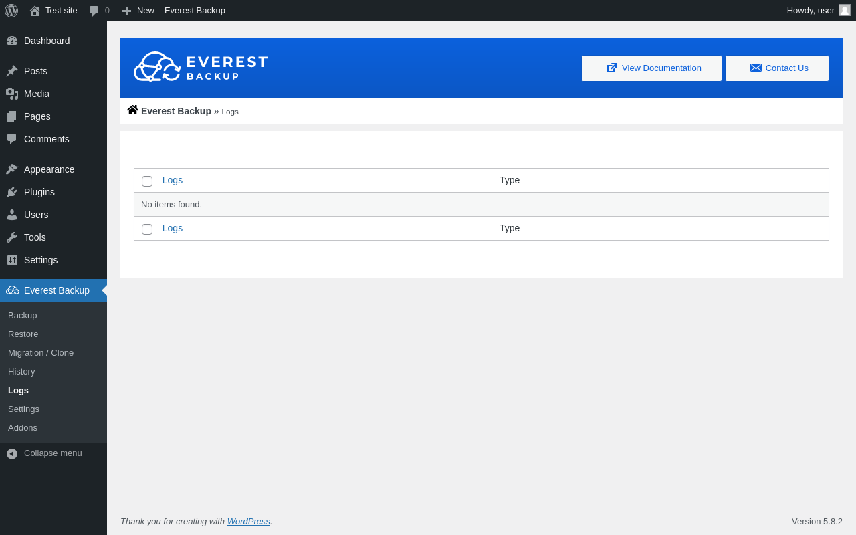
Task: Open the Test site home icon
Action: tap(35, 11)
